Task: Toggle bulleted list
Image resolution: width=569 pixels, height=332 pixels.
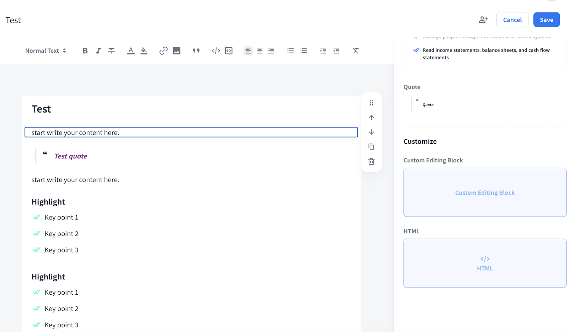Action: (x=291, y=51)
